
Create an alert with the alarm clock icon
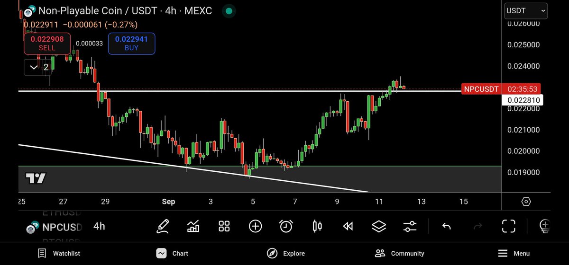[286, 226]
